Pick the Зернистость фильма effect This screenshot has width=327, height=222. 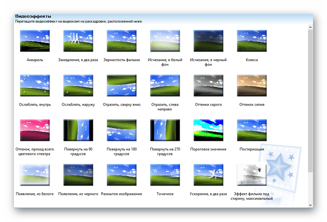pyautogui.click(x=122, y=41)
